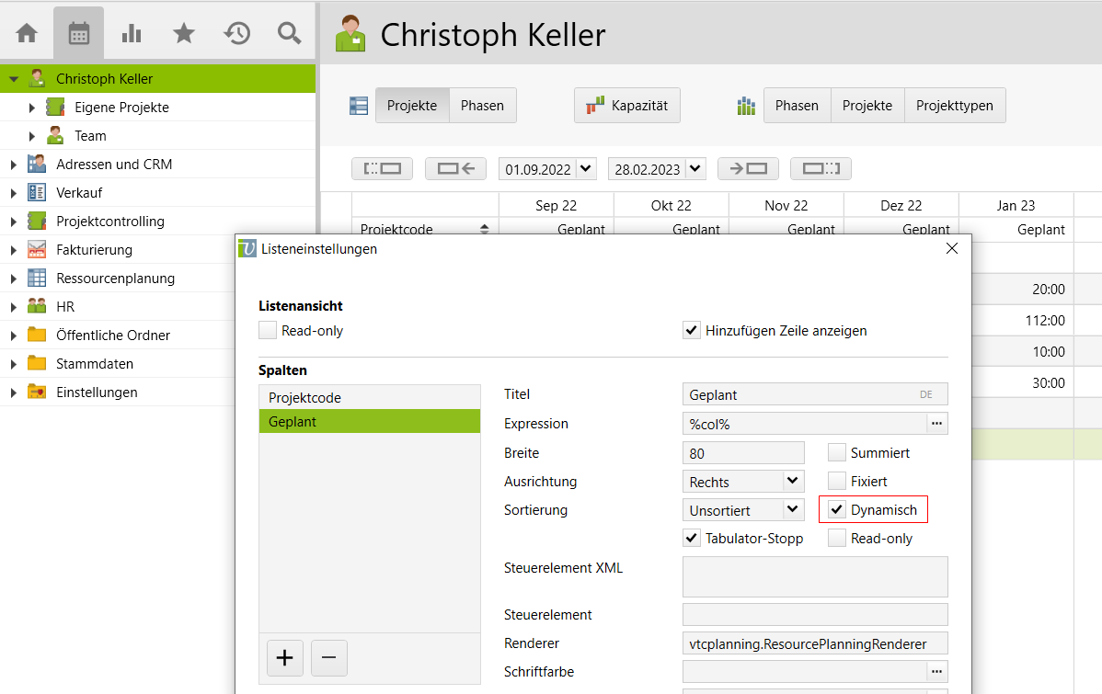
Task: Tick the Fixiert checkbox
Action: pos(836,481)
